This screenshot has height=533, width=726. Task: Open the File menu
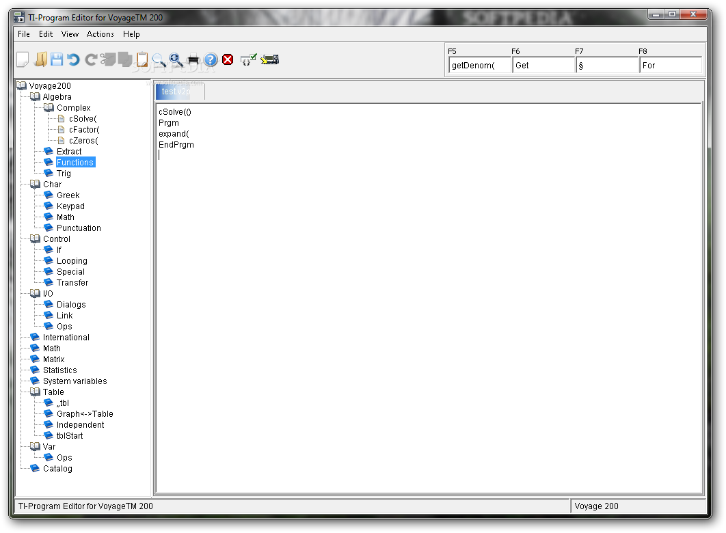[24, 33]
